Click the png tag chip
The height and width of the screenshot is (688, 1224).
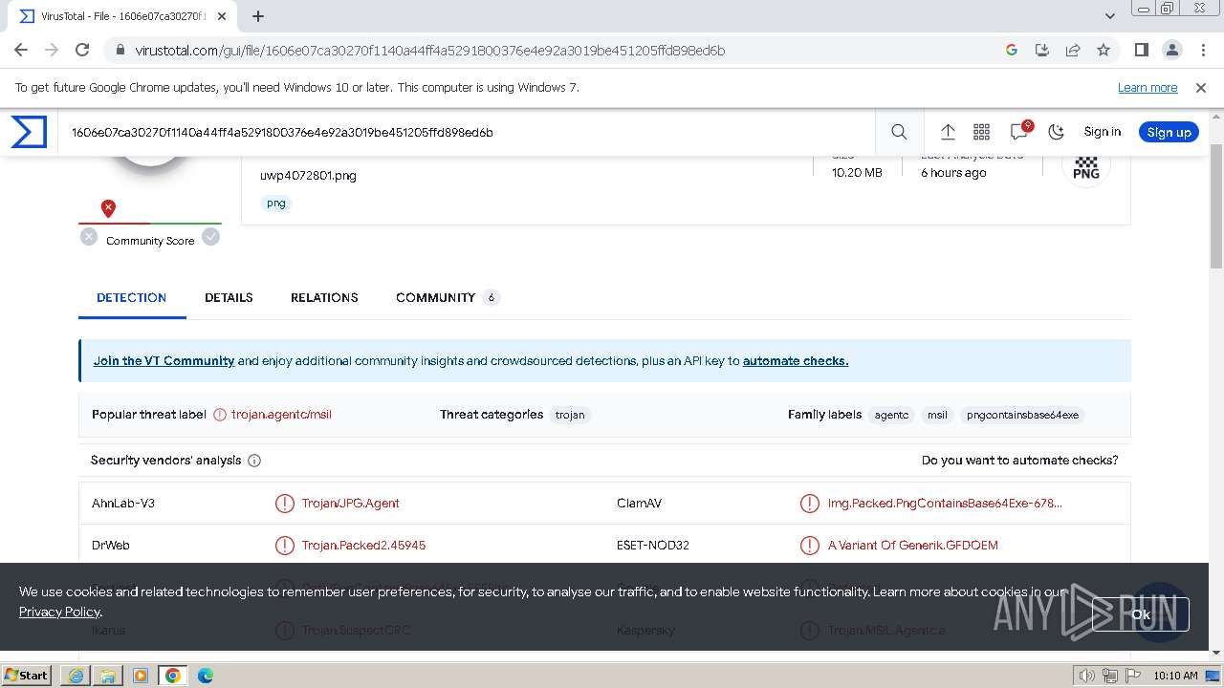[x=276, y=204]
